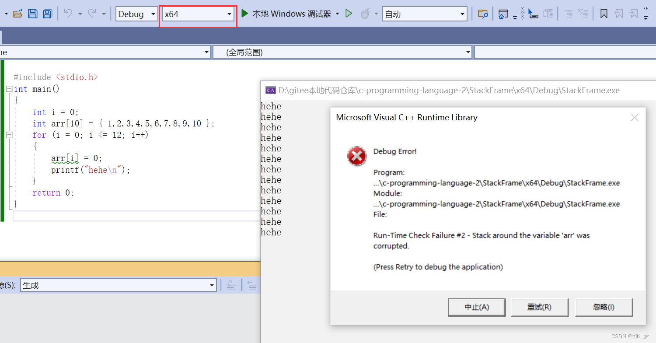Uncomment the selected lines icon
656x343 pixels.
coord(583,14)
